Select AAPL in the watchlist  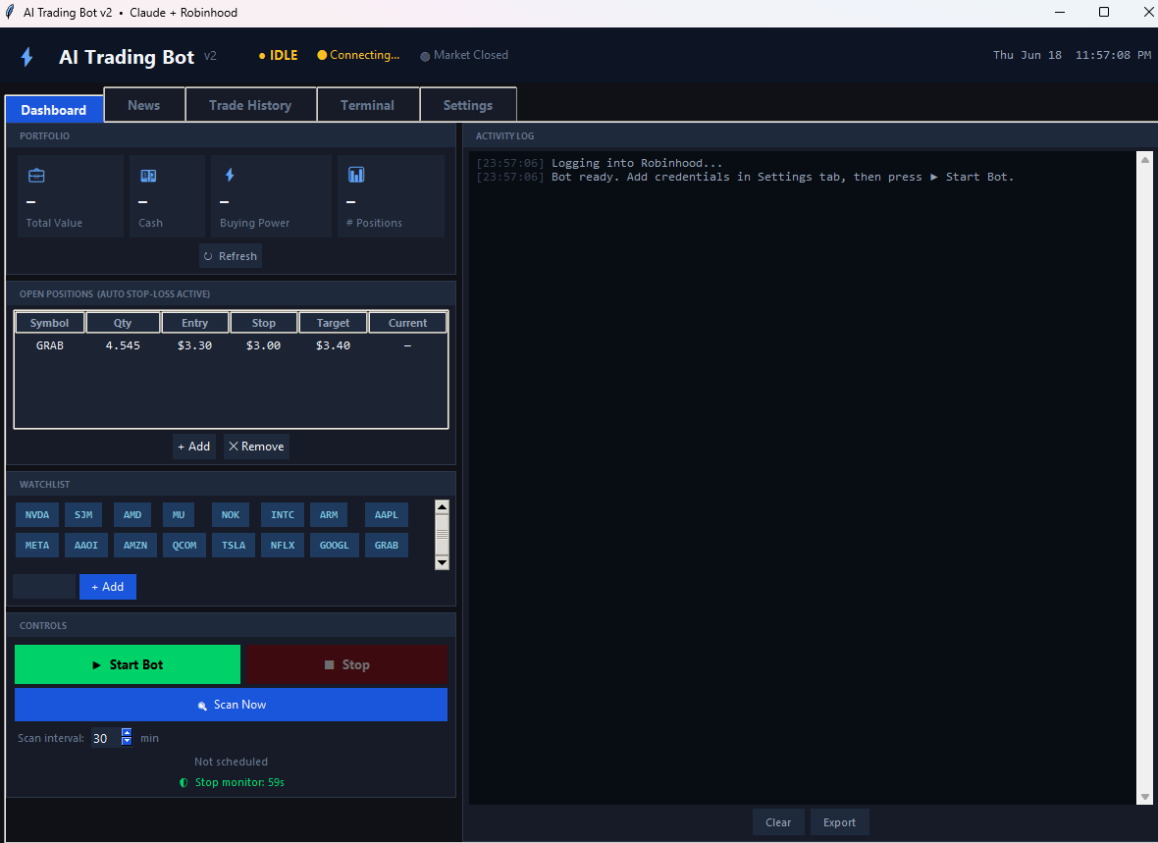pyautogui.click(x=387, y=515)
